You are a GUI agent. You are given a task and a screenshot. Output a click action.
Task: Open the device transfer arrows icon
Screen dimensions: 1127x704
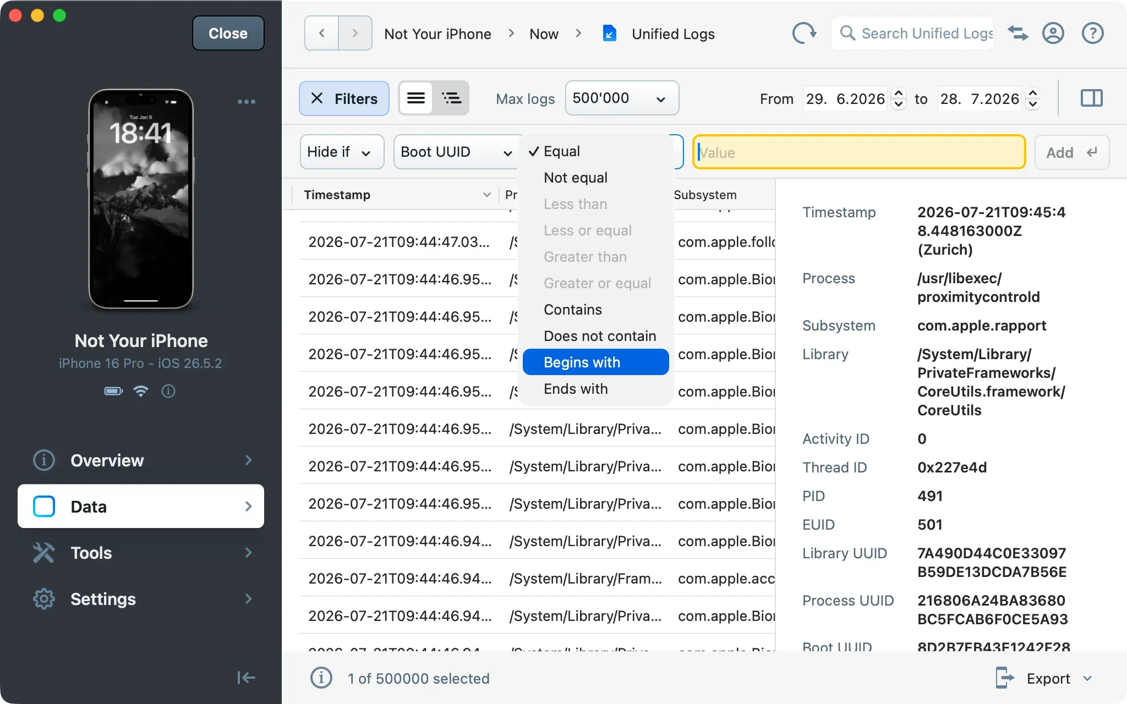point(1018,34)
